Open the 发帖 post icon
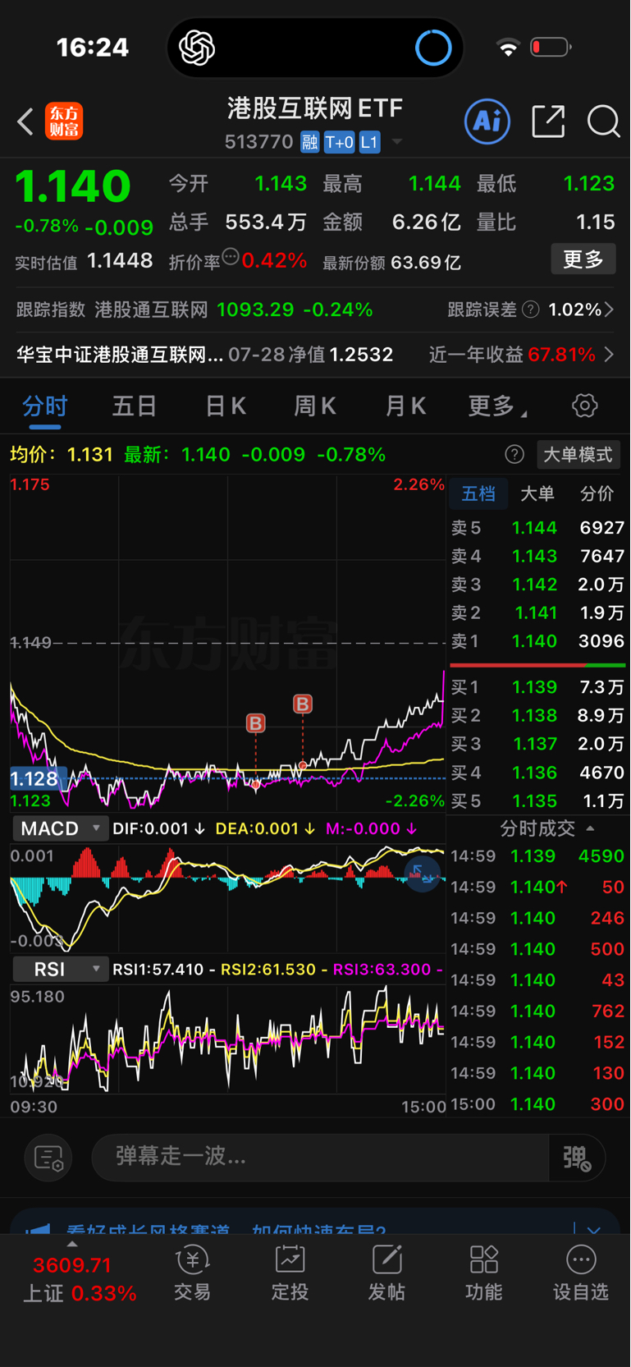Image resolution: width=631 pixels, height=1367 pixels. pos(386,1273)
